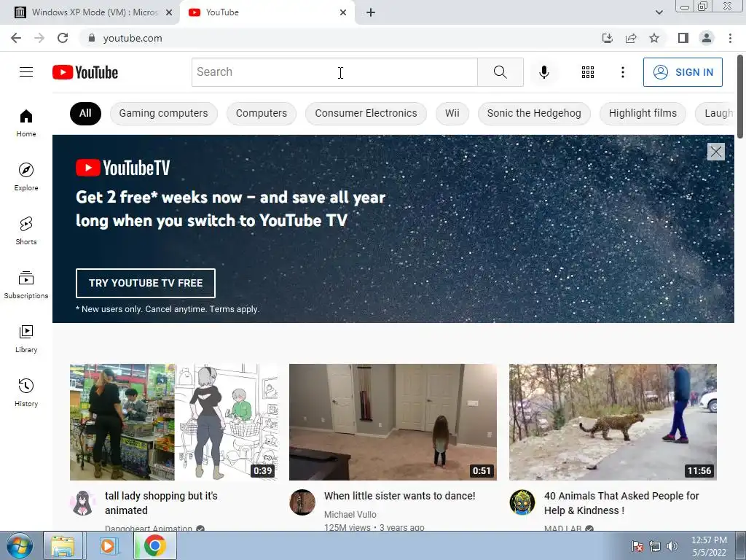This screenshot has width=746, height=560.
Task: Dismiss the YouTube TV banner ad
Action: tap(715, 152)
